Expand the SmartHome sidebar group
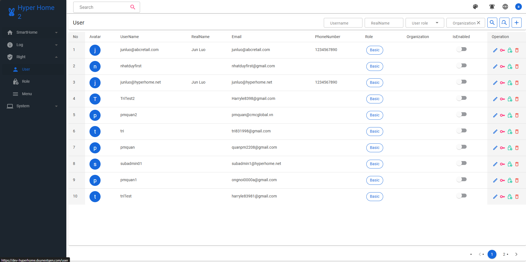The width and height of the screenshot is (526, 262). click(x=33, y=32)
